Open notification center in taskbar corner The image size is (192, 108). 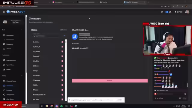189,106
